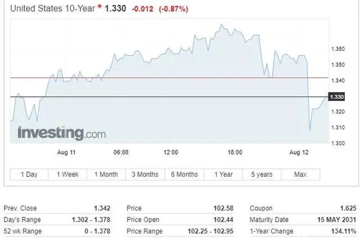Click the chart peak near 18:00
Image resolution: width=360 pixels, height=246 pixels.
tap(222, 24)
